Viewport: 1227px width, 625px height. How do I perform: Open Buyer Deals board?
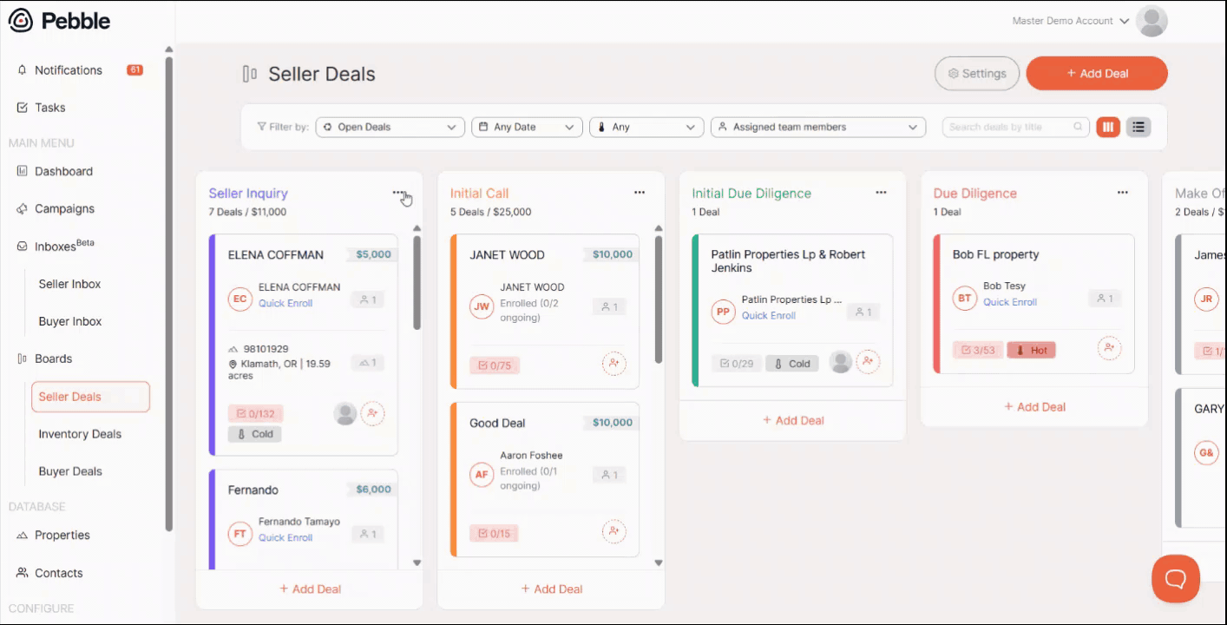tap(70, 471)
